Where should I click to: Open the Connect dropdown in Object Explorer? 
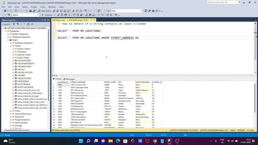coord(7,24)
